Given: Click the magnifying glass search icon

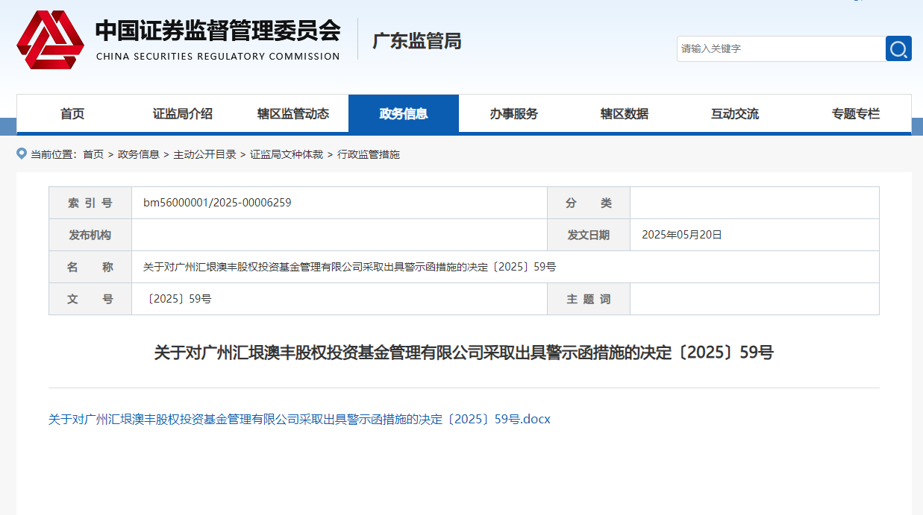Looking at the screenshot, I should click(898, 48).
